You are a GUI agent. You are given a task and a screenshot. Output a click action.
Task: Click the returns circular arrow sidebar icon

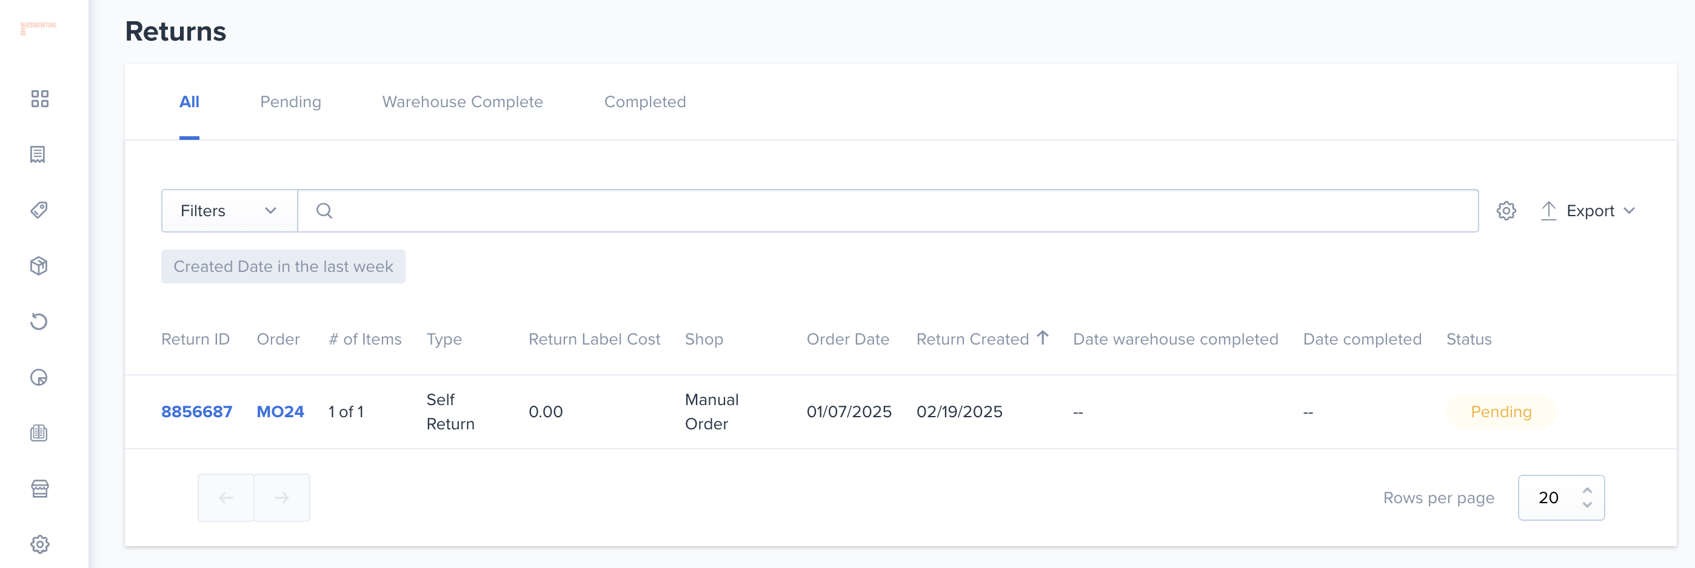(39, 322)
